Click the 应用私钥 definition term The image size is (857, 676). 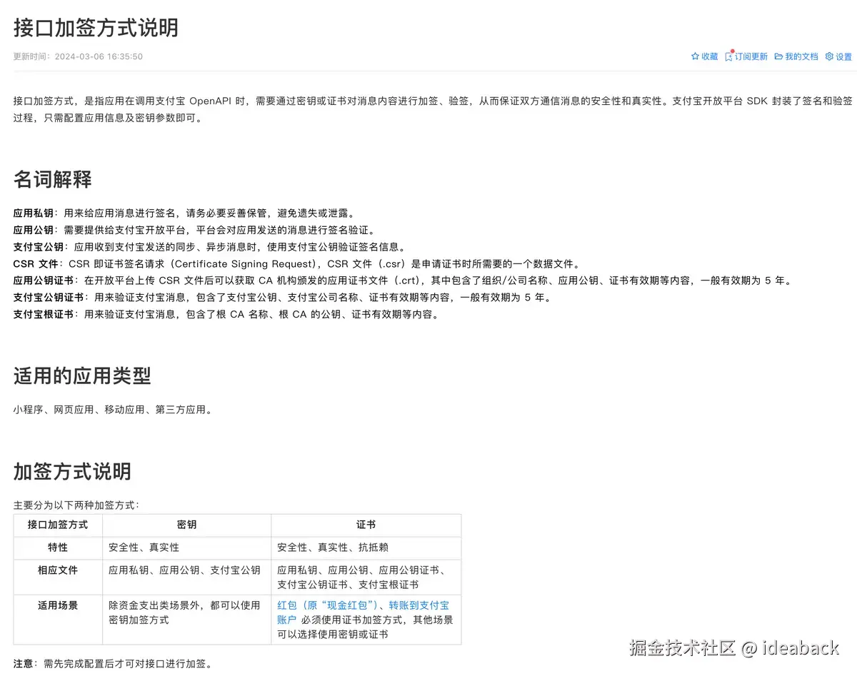(x=33, y=213)
